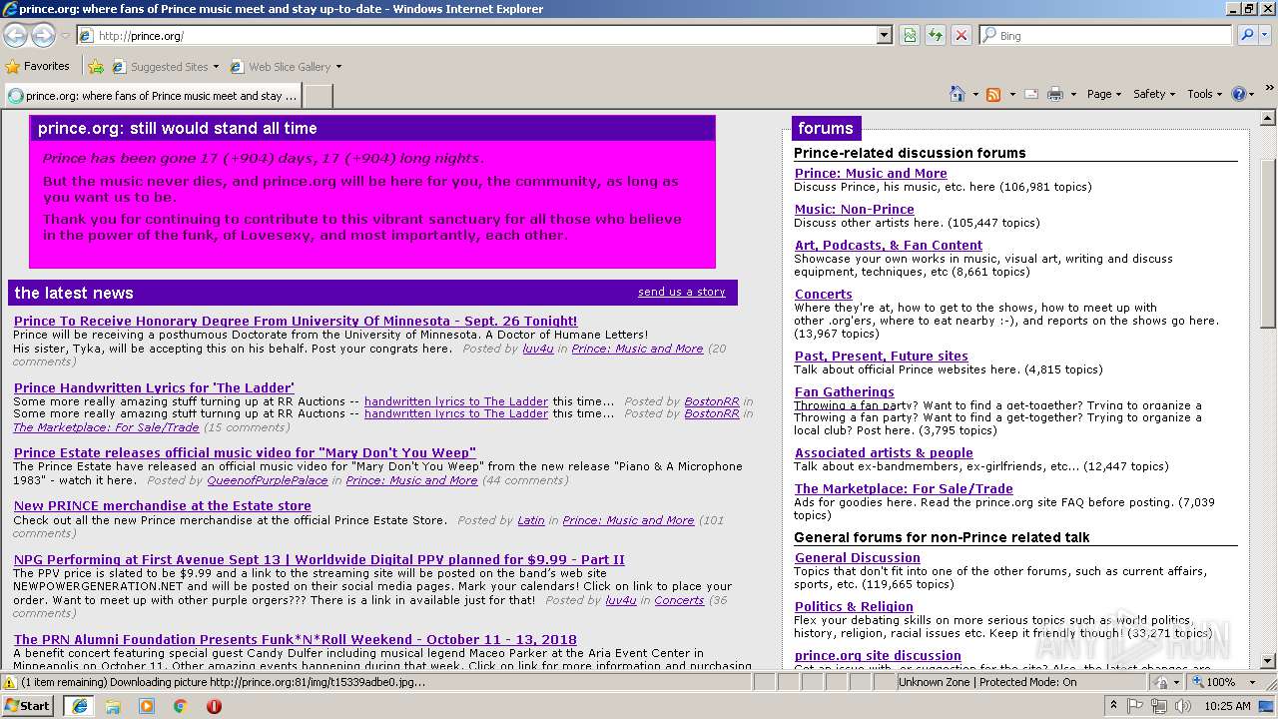
Task: Open Windows Explorer folder from the taskbar
Action: click(x=113, y=706)
